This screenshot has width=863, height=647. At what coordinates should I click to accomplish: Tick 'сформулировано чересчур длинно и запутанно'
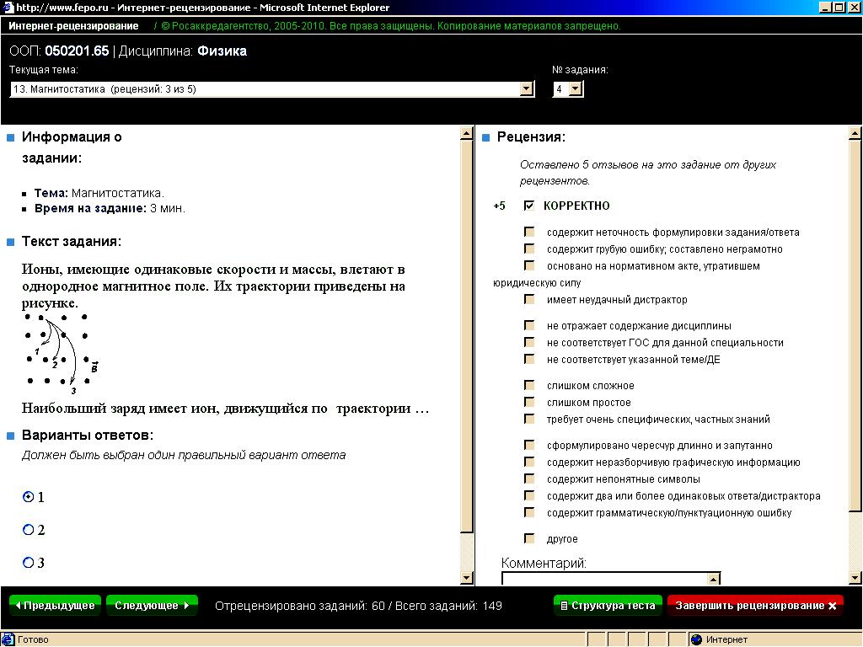[529, 445]
